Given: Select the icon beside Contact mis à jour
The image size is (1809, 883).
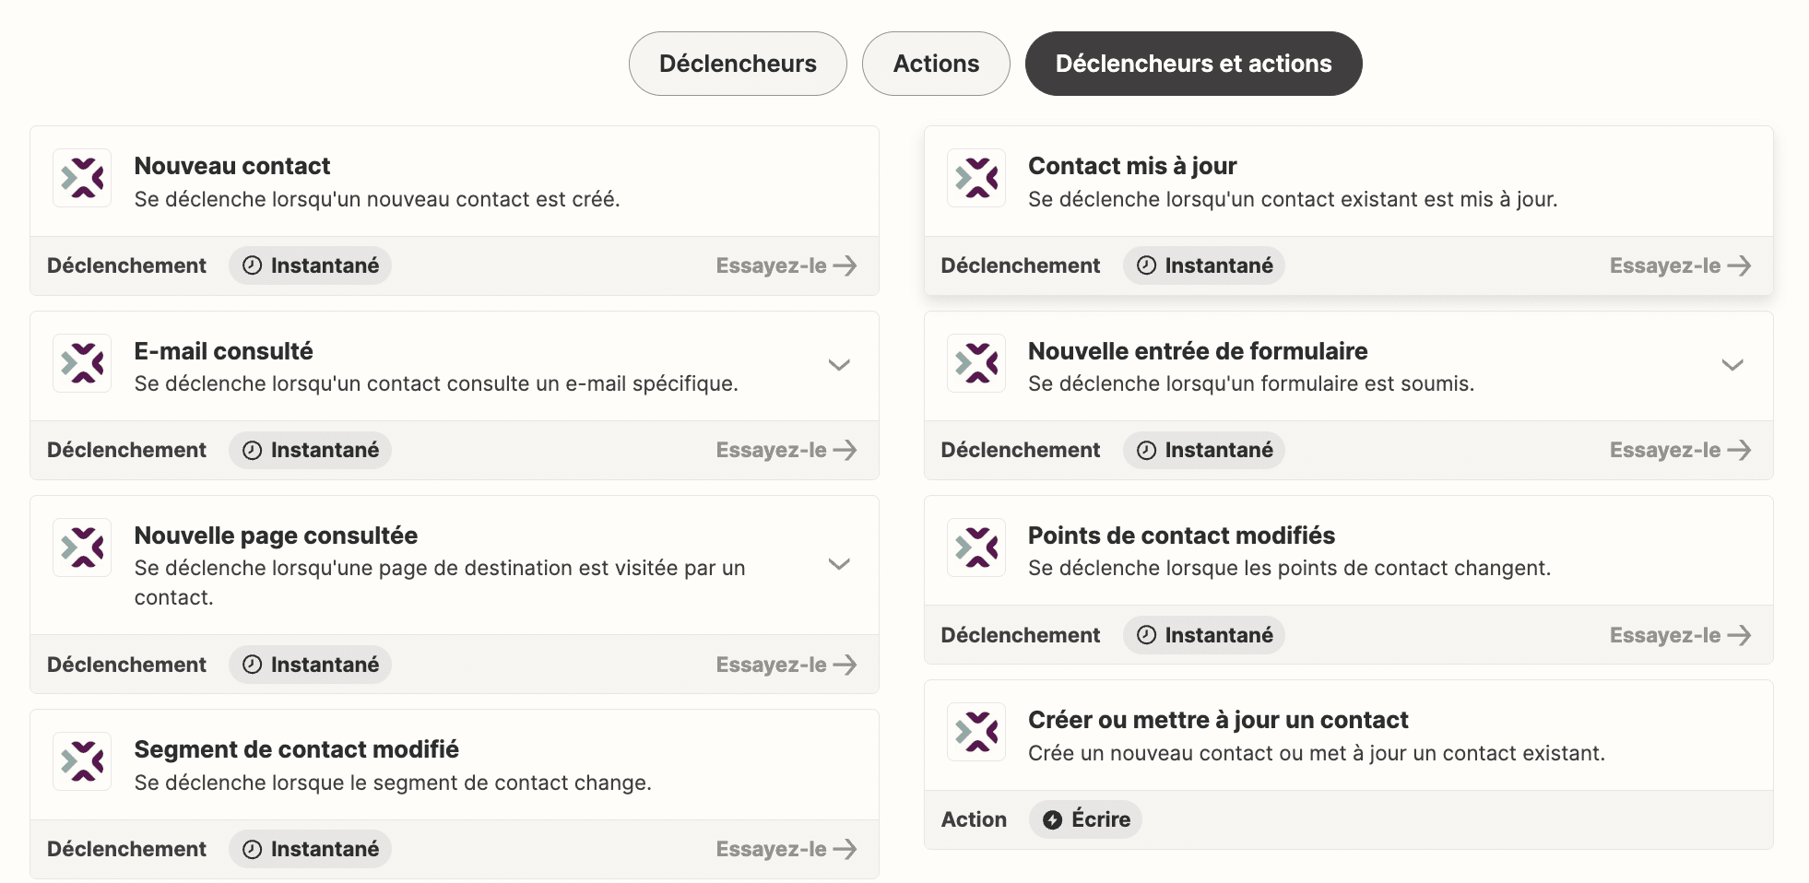Looking at the screenshot, I should [975, 178].
